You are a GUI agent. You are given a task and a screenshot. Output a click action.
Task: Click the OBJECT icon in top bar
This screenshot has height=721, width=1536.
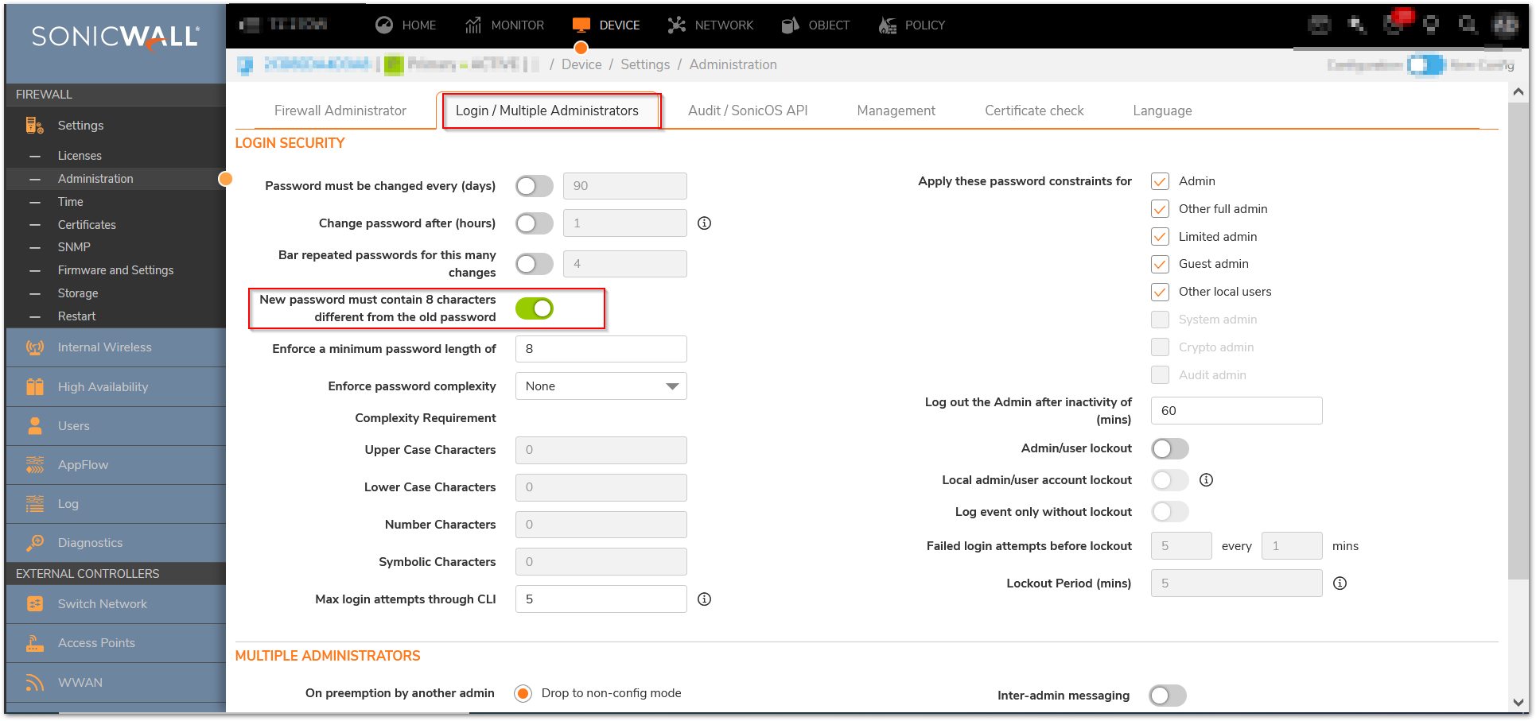[790, 25]
